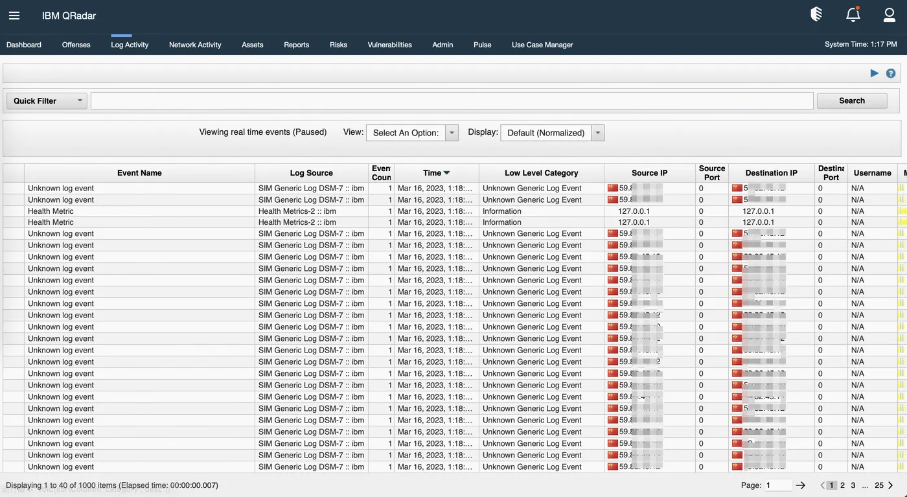Click the System Time display
907x497 pixels.
861,45
